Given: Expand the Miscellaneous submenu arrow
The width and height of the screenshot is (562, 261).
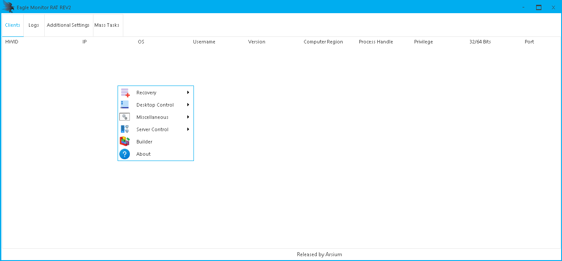Looking at the screenshot, I should (188, 117).
